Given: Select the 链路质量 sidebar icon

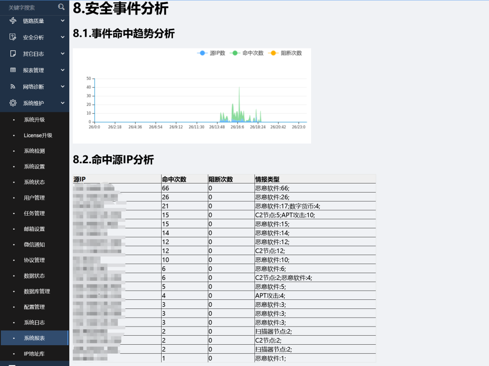Looking at the screenshot, I should pos(12,21).
